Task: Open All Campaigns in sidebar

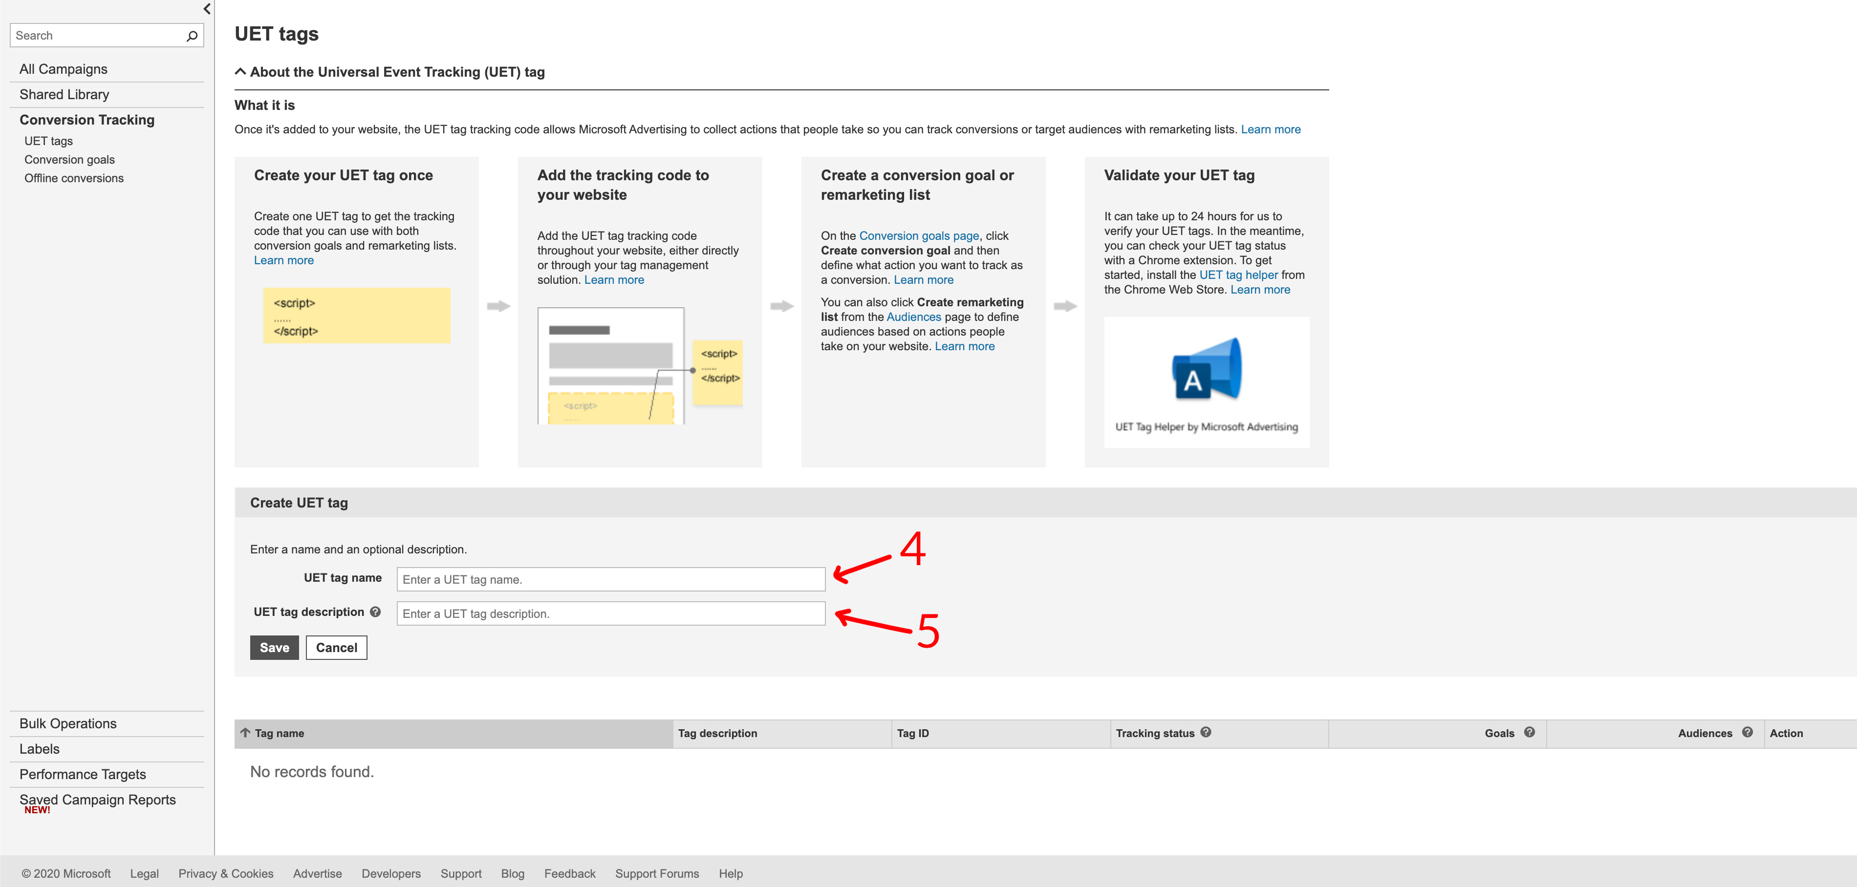Action: (x=64, y=69)
